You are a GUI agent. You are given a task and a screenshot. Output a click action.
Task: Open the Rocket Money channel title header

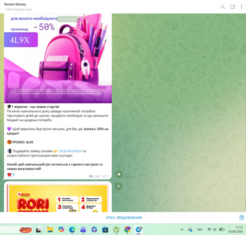pyautogui.click(x=15, y=4)
